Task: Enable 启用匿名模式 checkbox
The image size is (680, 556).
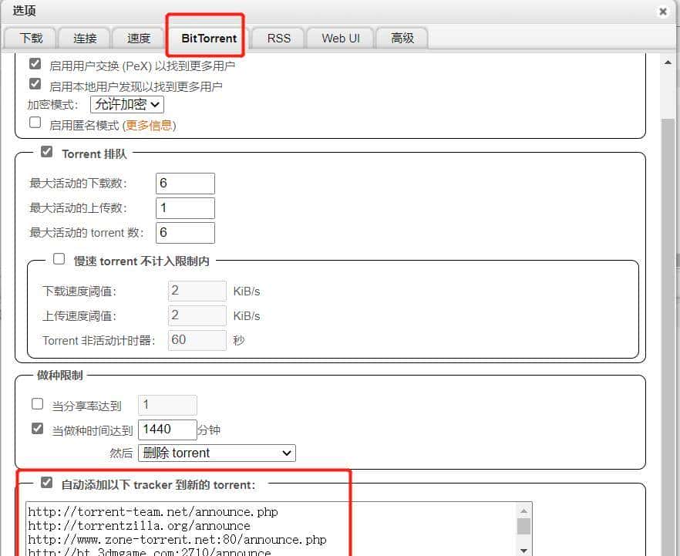Action: point(35,123)
